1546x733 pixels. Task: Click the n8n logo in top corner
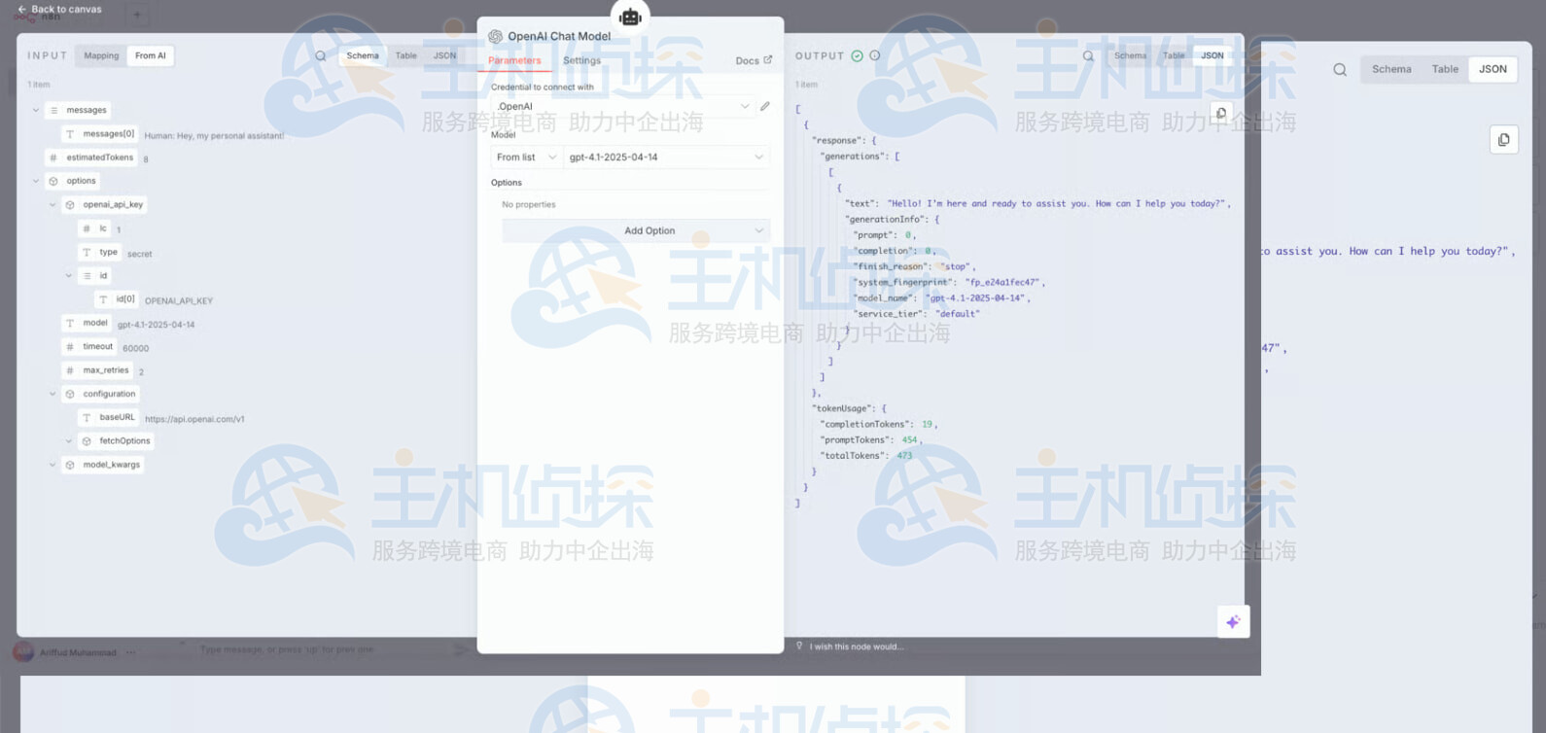coord(37,17)
